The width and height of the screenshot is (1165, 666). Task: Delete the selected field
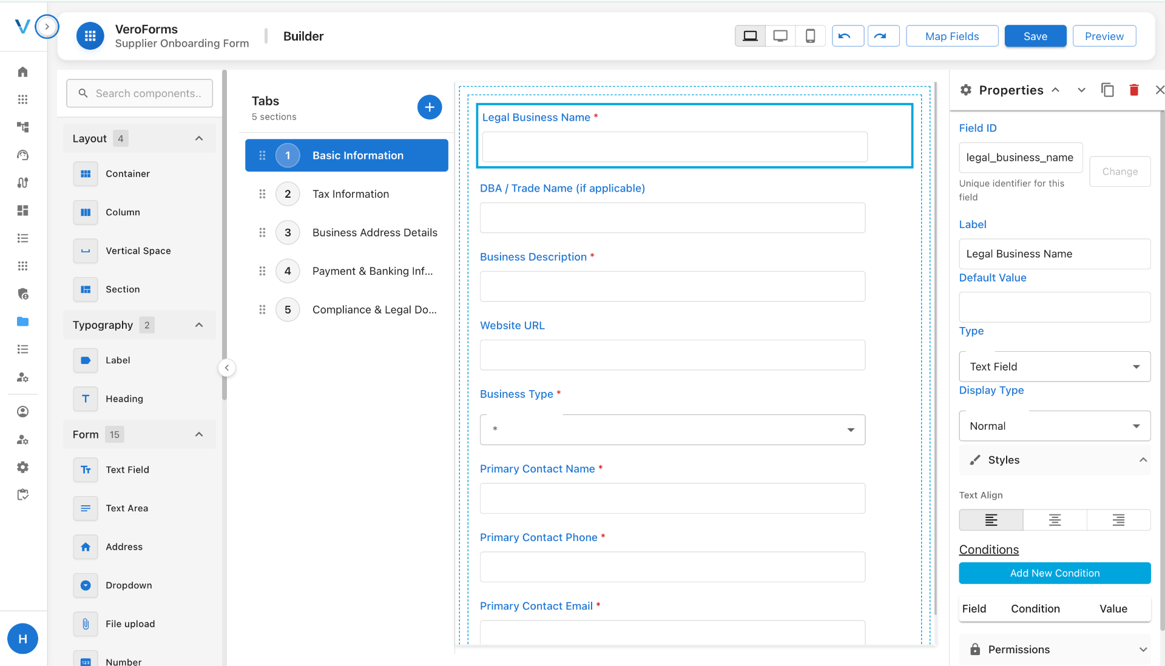coord(1133,90)
